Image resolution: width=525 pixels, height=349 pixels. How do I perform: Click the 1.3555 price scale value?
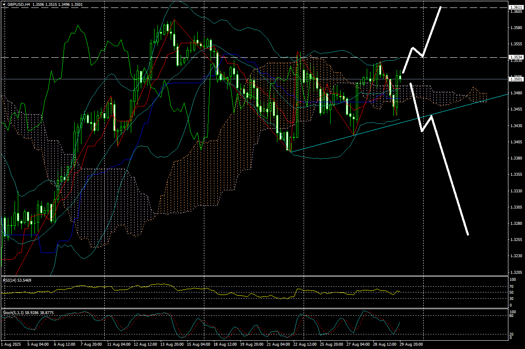tap(516, 44)
